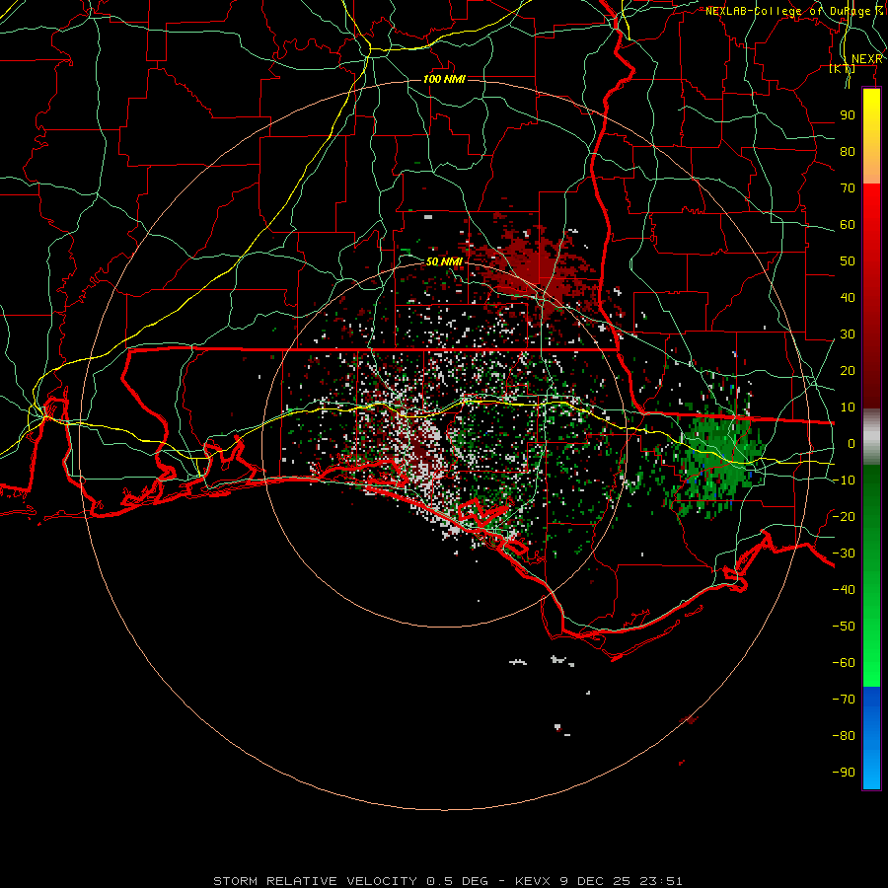Click the 90 value on velocity scale
This screenshot has height=888, width=888.
[x=848, y=115]
